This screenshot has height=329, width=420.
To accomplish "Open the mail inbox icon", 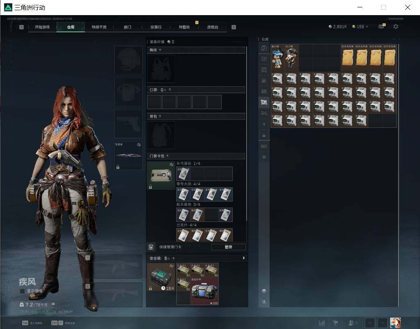I will tap(381, 27).
